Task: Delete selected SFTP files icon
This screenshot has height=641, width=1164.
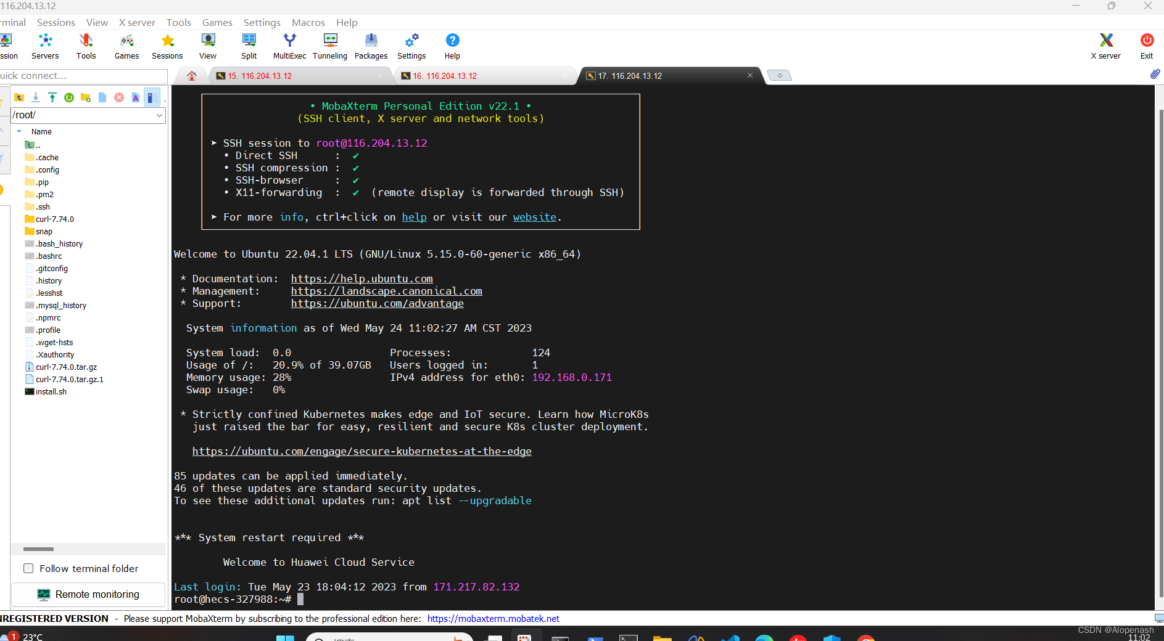Action: point(119,97)
